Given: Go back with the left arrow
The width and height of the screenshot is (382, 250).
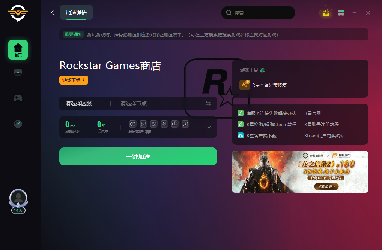Looking at the screenshot, I should click(53, 12).
